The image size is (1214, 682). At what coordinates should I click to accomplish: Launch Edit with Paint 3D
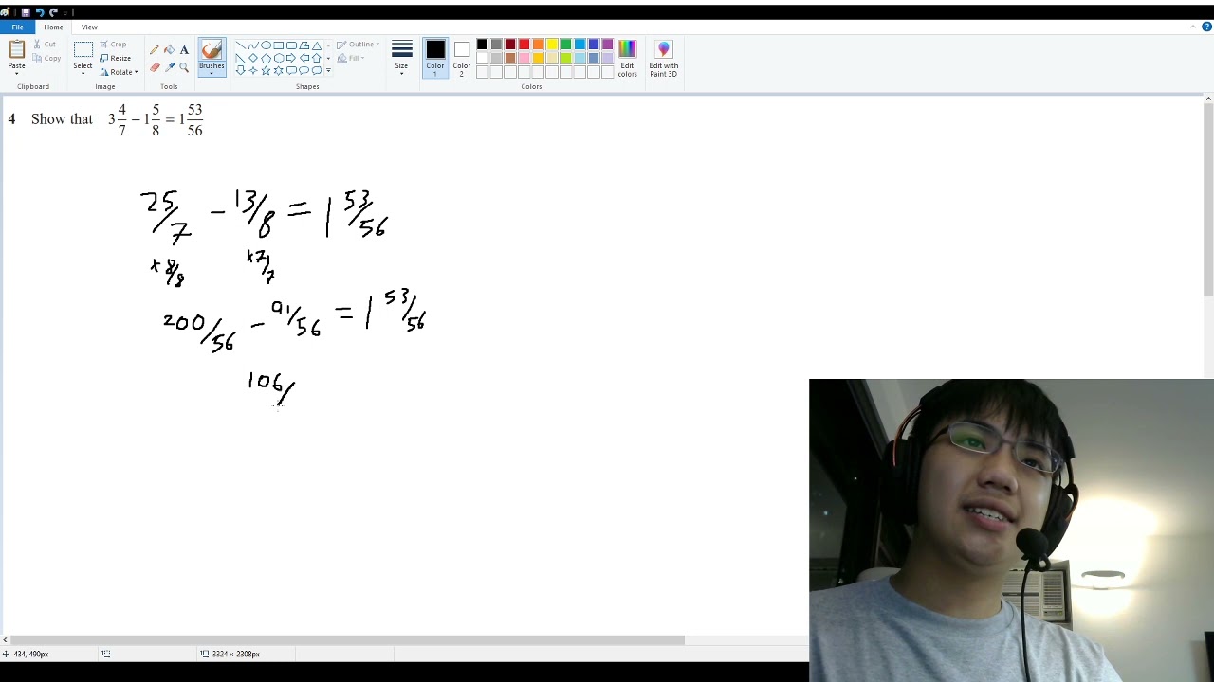pos(664,59)
